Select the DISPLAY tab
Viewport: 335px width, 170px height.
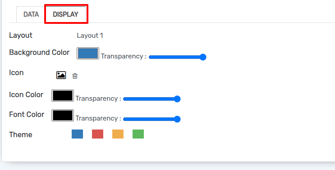(x=65, y=14)
